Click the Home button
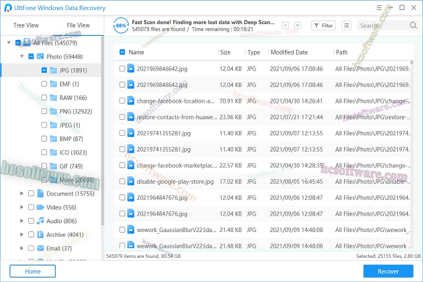Viewport: 423px width, 282px height. [x=33, y=271]
